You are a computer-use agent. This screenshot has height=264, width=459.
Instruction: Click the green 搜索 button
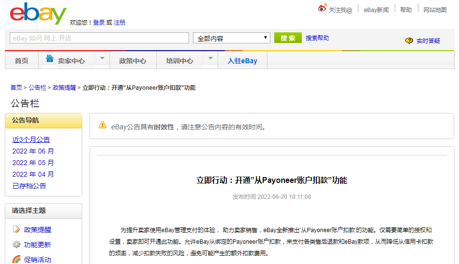tap(288, 38)
